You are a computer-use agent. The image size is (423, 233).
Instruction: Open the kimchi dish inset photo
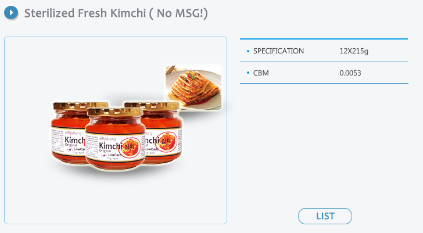193,87
